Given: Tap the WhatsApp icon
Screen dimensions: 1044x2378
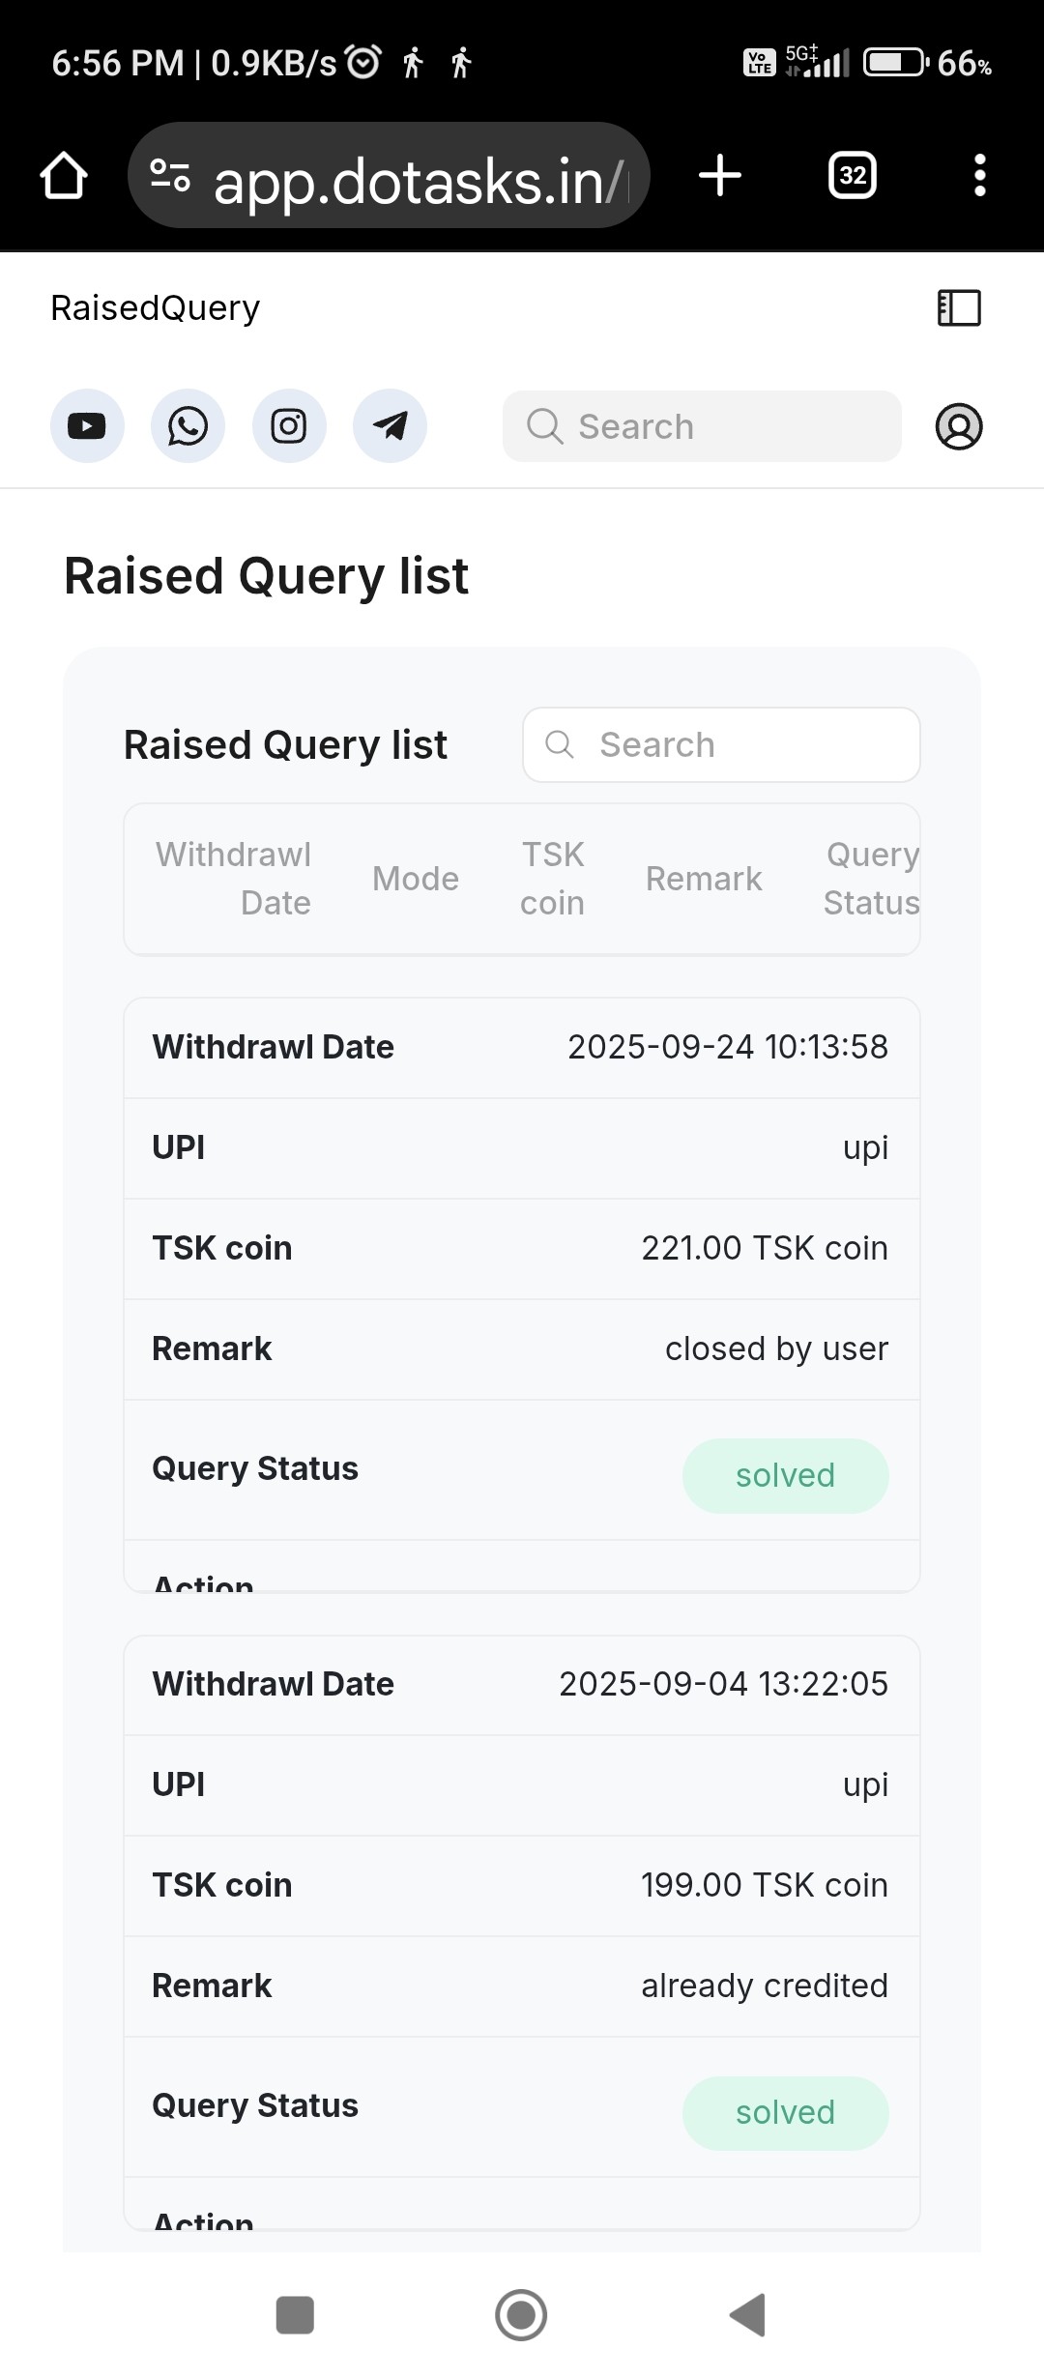Looking at the screenshot, I should coord(188,426).
